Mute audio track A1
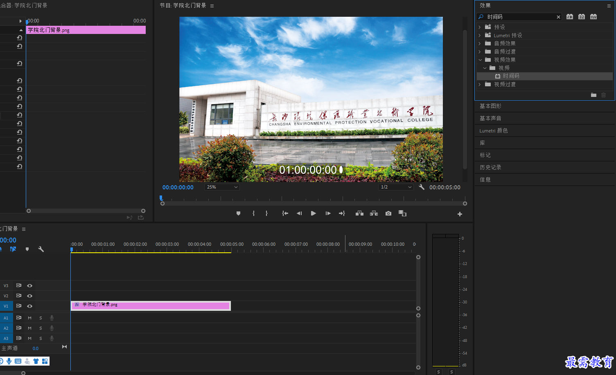Screen dimensions: 616x375 (x=29, y=318)
